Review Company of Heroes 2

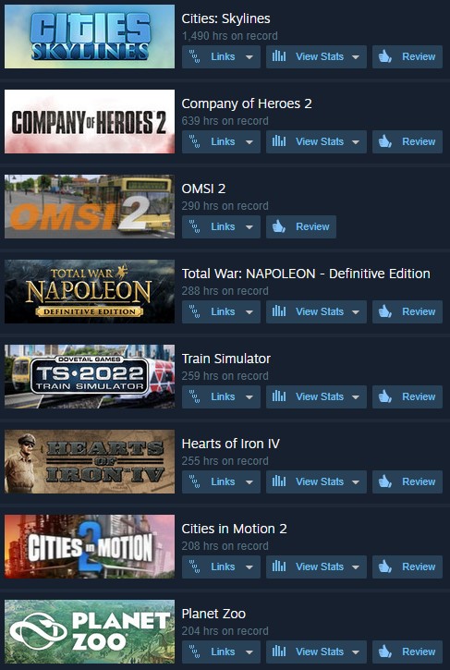pyautogui.click(x=407, y=141)
